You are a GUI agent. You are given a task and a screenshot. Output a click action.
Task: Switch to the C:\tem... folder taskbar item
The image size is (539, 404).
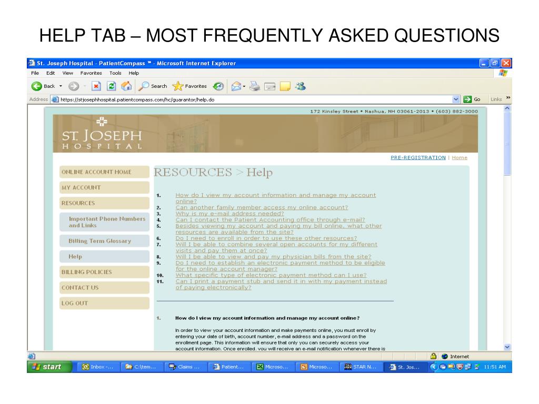pyautogui.click(x=141, y=367)
